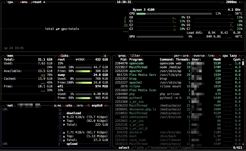The image size is (246, 151).
Task: Click the Ryzen 3 4100 label
Action: pyautogui.click(x=144, y=10)
